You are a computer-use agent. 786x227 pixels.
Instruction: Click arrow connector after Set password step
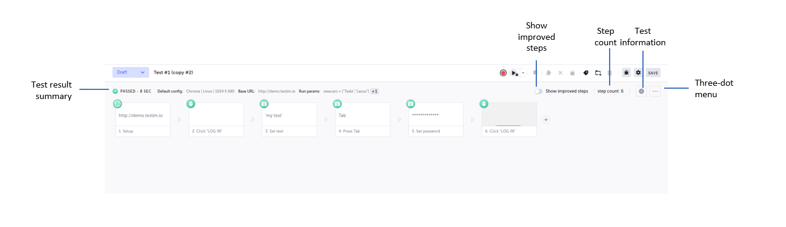(473, 120)
